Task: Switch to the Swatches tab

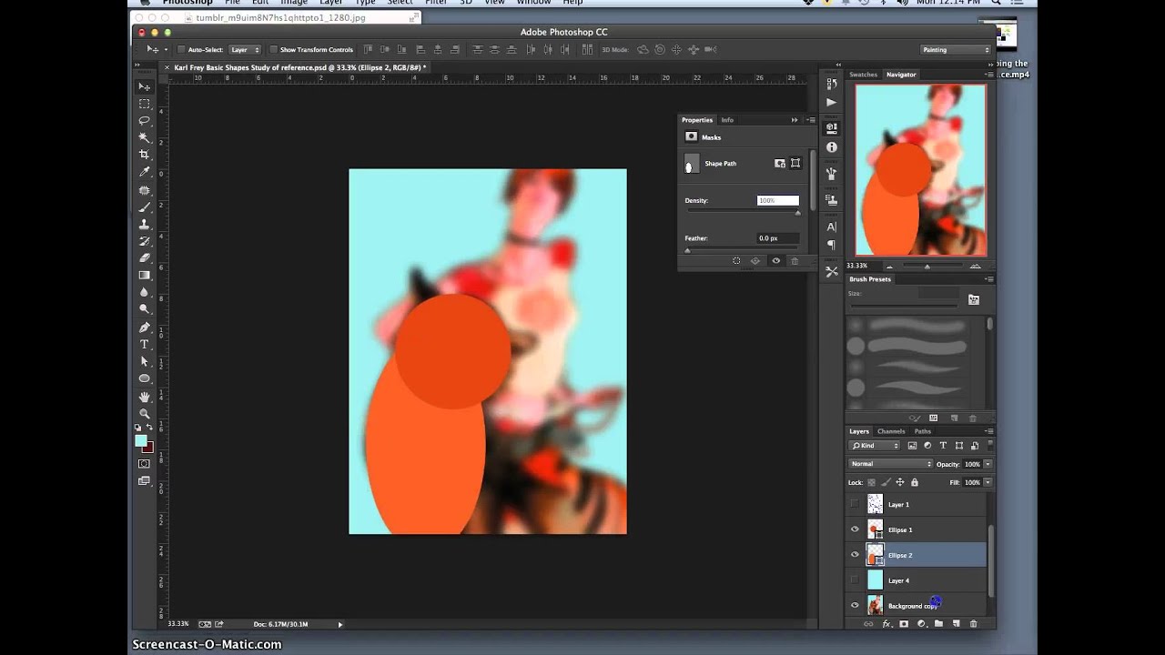Action: tap(863, 75)
